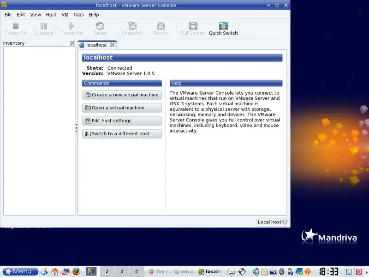This screenshot has width=369, height=277.
Task: Click the Help section header
Action: click(226, 83)
